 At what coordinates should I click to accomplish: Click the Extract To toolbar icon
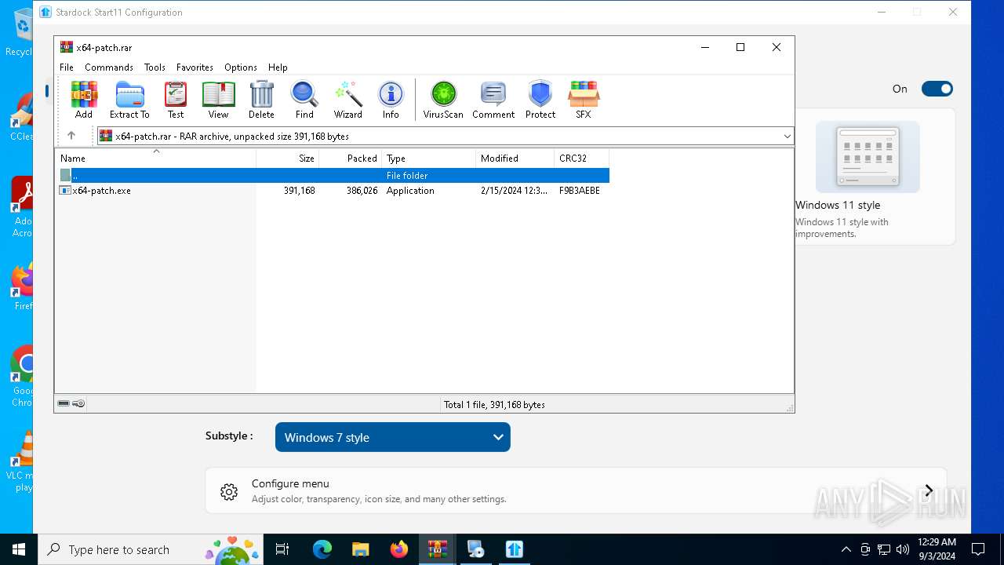pos(129,100)
